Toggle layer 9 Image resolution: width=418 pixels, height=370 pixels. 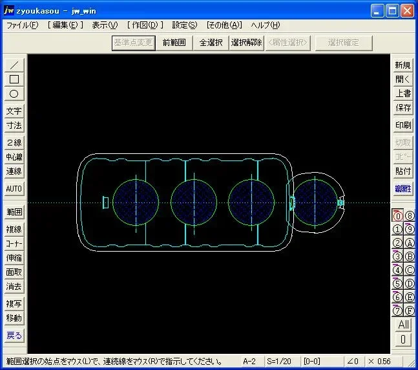410,230
